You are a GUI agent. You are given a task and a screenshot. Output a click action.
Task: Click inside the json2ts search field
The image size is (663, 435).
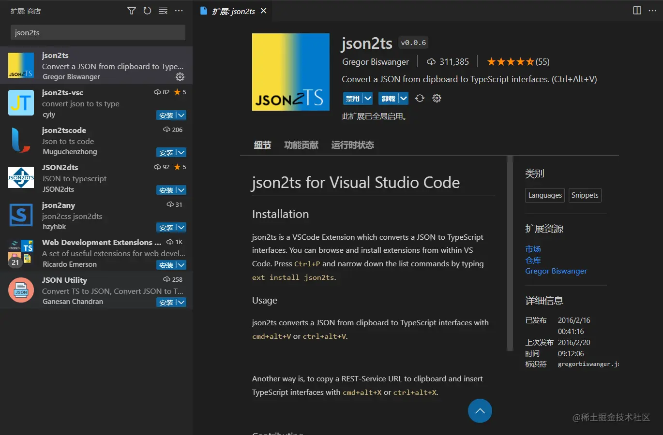point(97,32)
